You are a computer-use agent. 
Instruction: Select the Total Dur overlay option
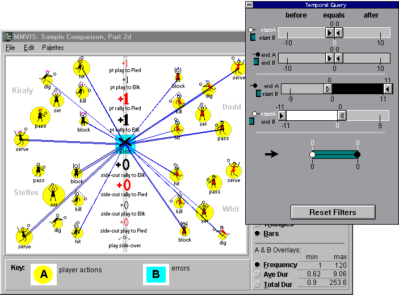tap(257, 284)
